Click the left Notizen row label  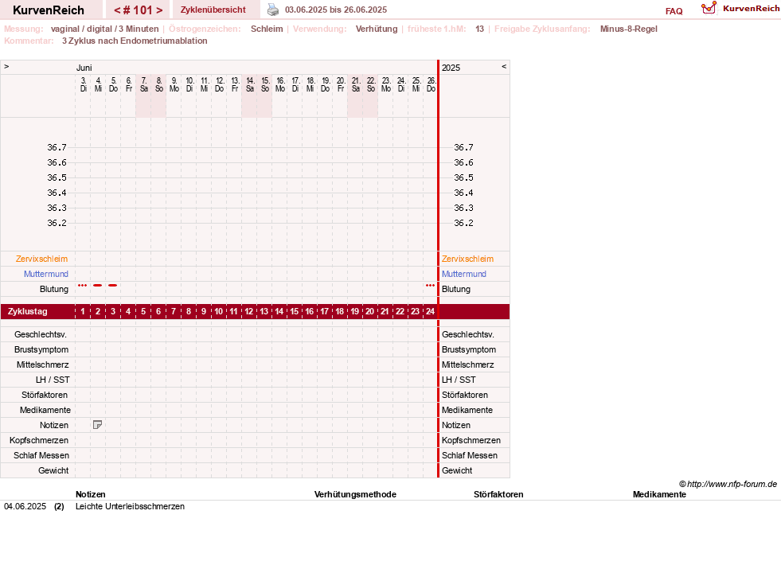(54, 425)
